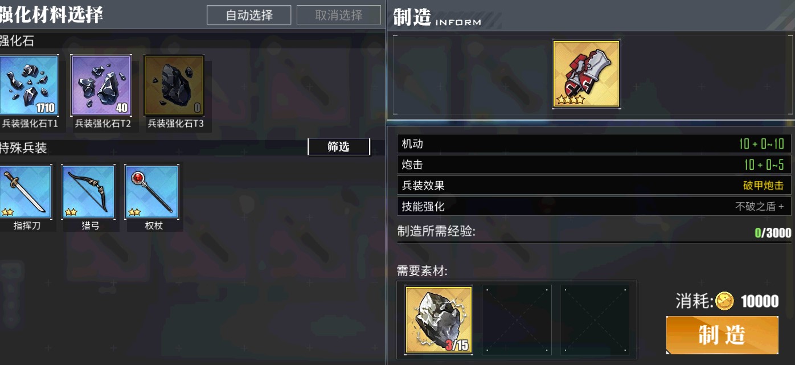Select the 炮击 stat row

(594, 165)
